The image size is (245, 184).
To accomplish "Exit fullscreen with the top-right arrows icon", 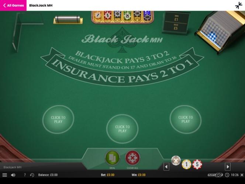I will [x=239, y=5].
